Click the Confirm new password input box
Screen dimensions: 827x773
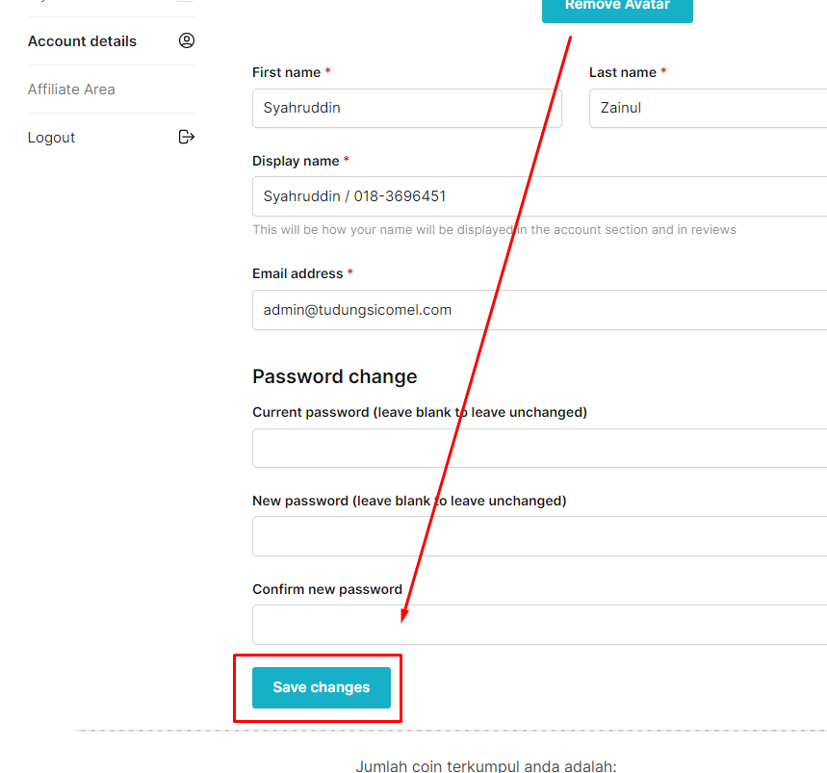(539, 625)
